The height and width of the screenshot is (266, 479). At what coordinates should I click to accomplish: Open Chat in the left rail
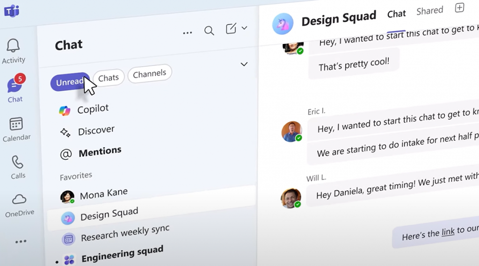[x=15, y=88]
